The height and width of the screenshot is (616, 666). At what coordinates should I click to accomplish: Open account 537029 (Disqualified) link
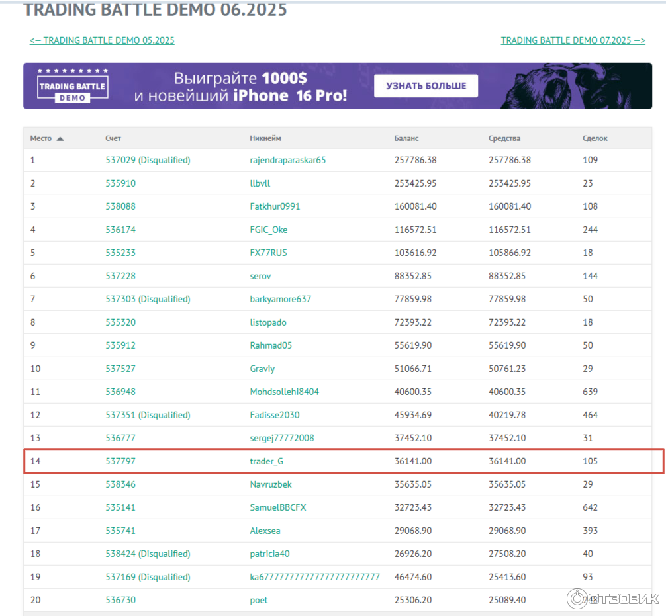click(148, 160)
